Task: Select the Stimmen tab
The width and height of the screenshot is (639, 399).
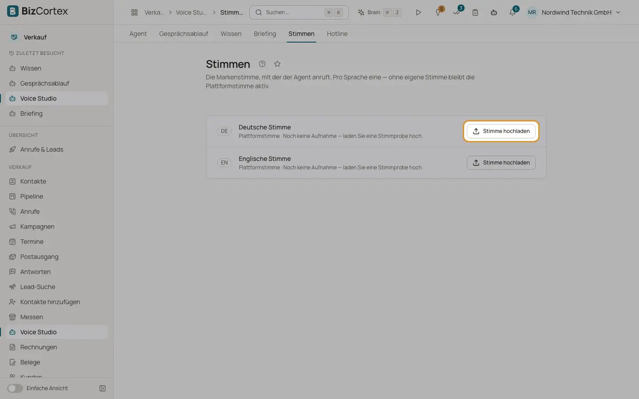Action: coord(301,34)
